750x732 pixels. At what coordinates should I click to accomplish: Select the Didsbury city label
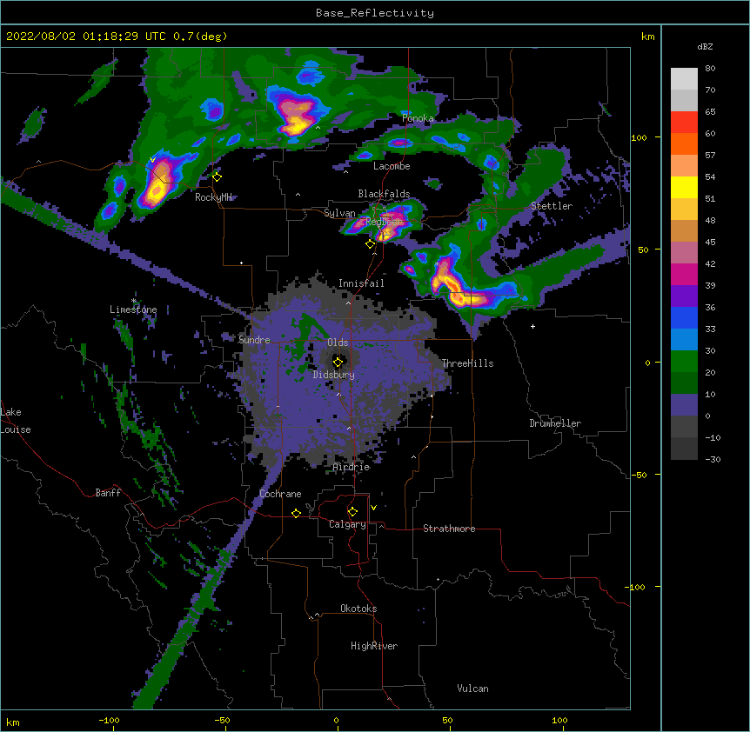[334, 375]
